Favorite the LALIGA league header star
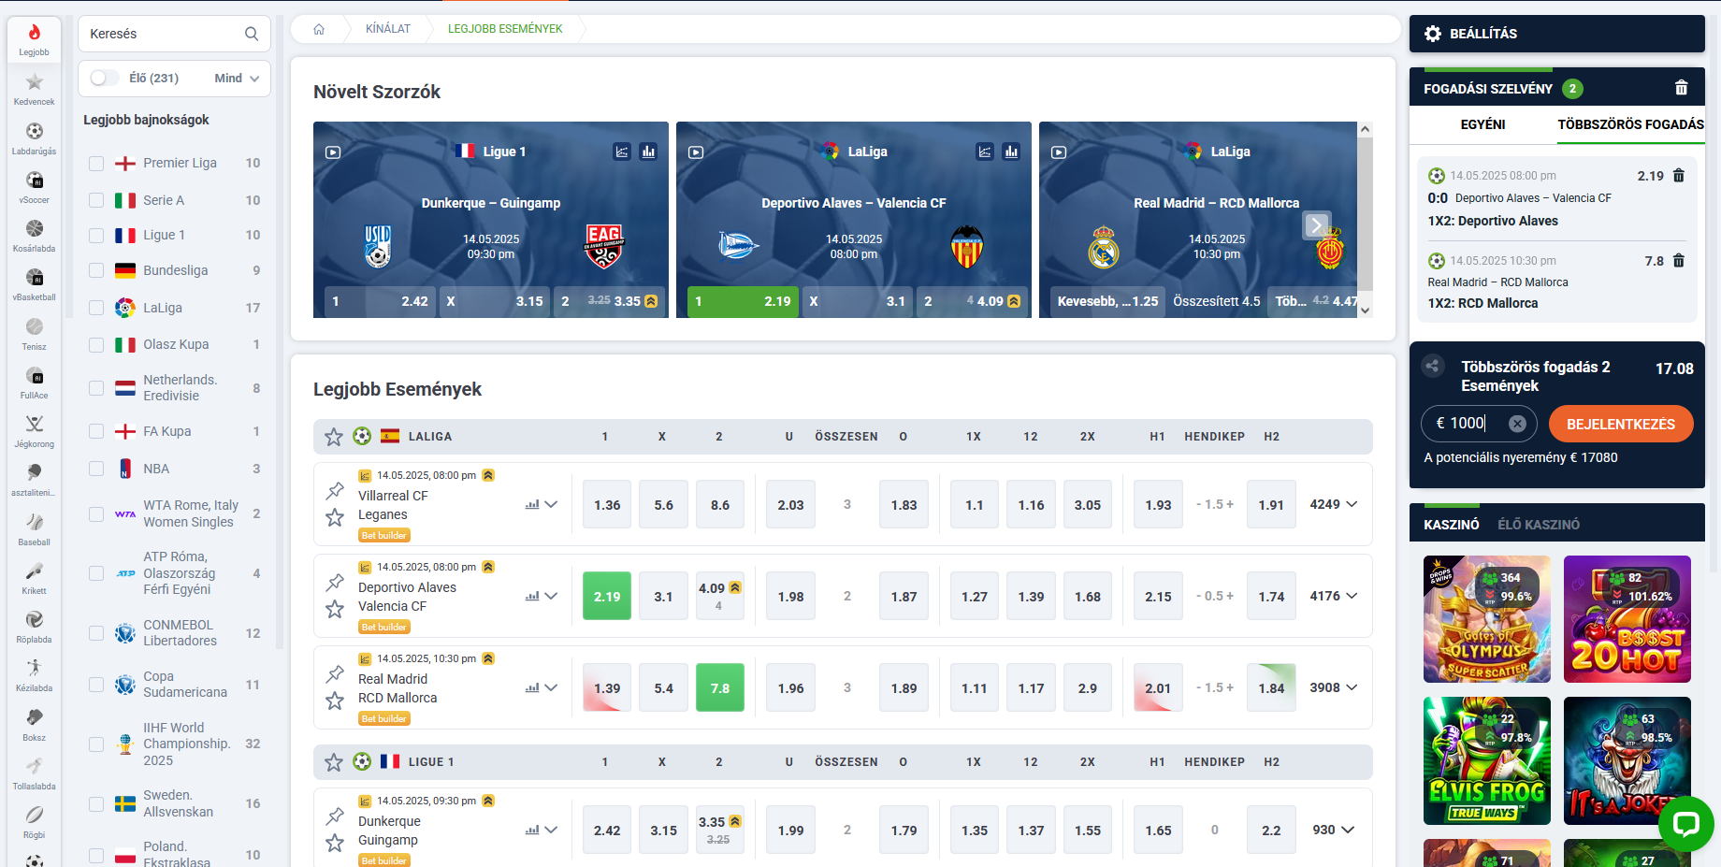 click(x=334, y=436)
